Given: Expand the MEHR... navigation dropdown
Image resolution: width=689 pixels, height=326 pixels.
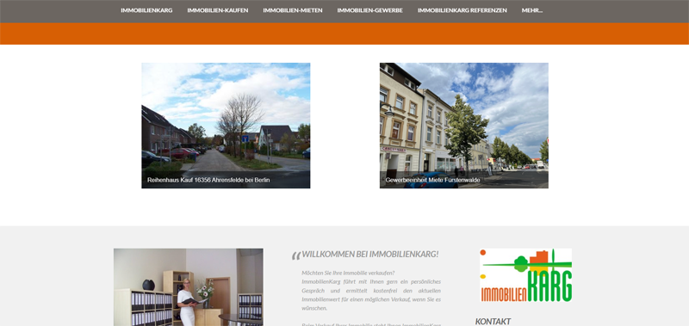Looking at the screenshot, I should (x=532, y=10).
